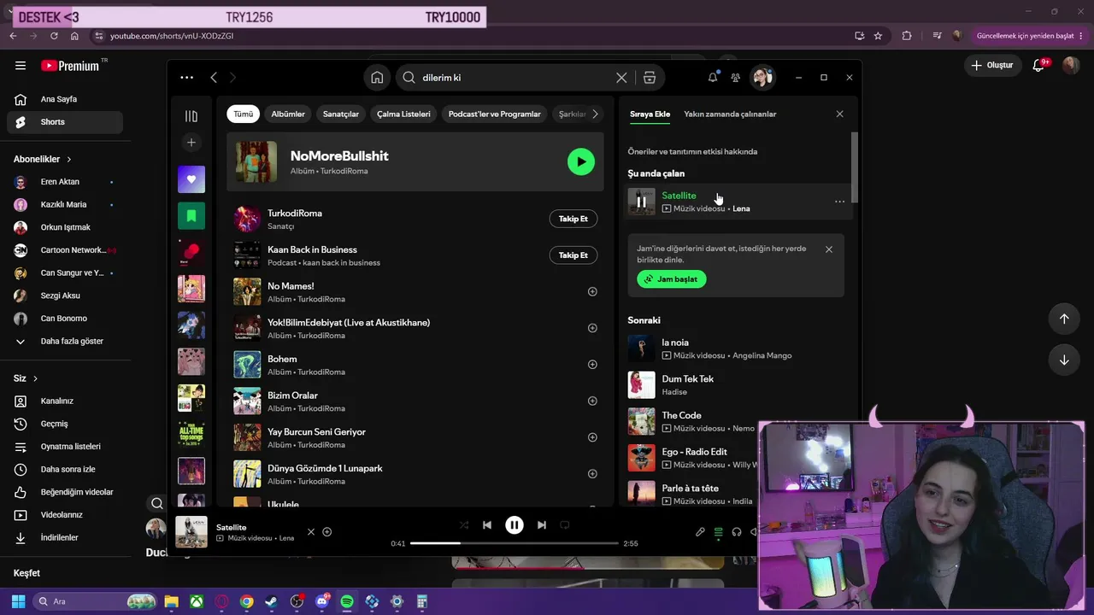Viewport: 1094px width, 615px height.
Task: Open the YouTube hamburger guide menu
Action: click(21, 66)
